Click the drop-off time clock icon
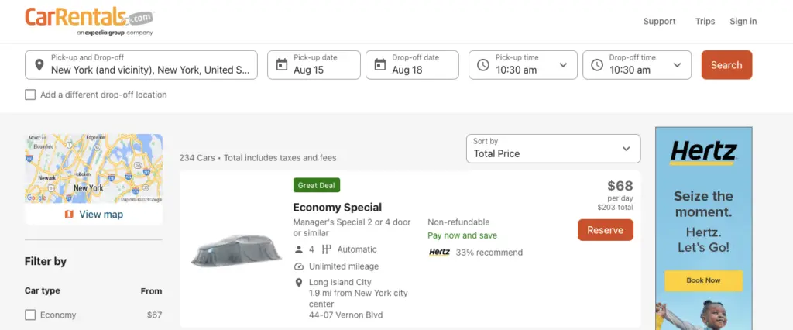 pos(597,65)
